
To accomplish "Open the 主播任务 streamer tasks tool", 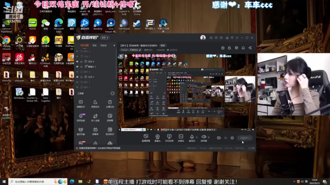I will tap(110, 104).
